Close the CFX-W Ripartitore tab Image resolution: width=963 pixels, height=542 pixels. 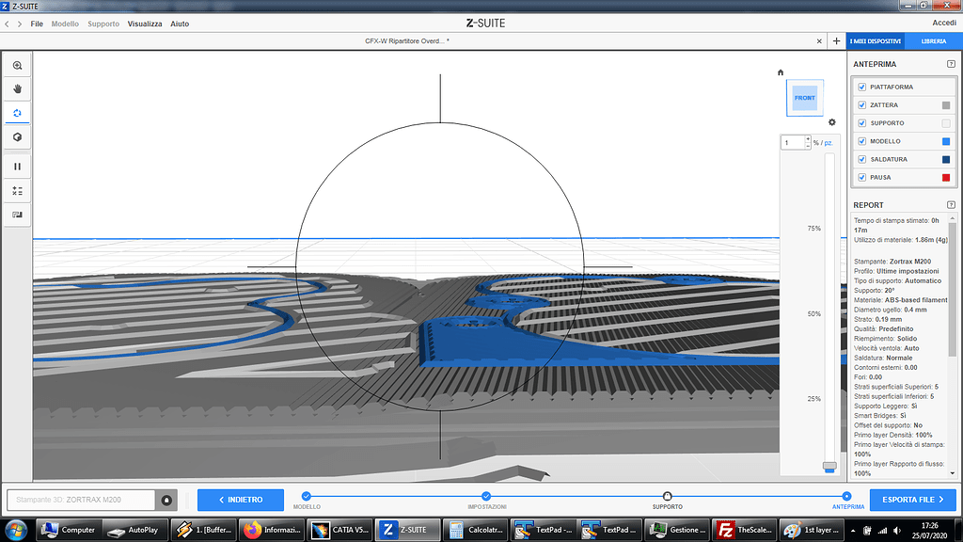(819, 41)
